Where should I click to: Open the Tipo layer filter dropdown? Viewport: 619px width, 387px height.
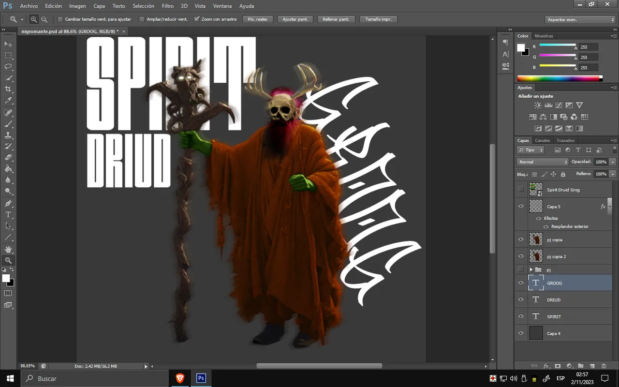531,150
